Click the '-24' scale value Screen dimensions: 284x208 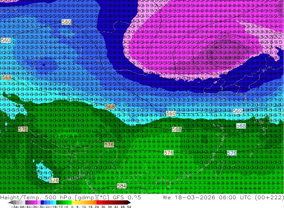tap(47, 207)
